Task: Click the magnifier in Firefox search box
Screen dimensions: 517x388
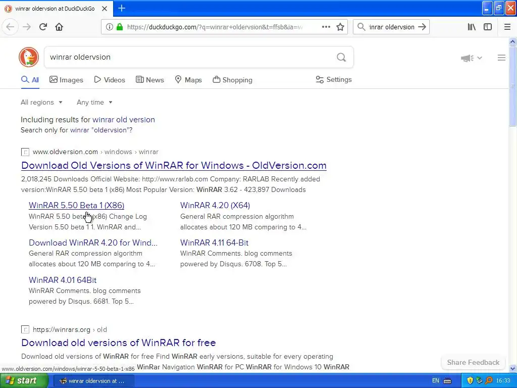Action: tap(361, 27)
